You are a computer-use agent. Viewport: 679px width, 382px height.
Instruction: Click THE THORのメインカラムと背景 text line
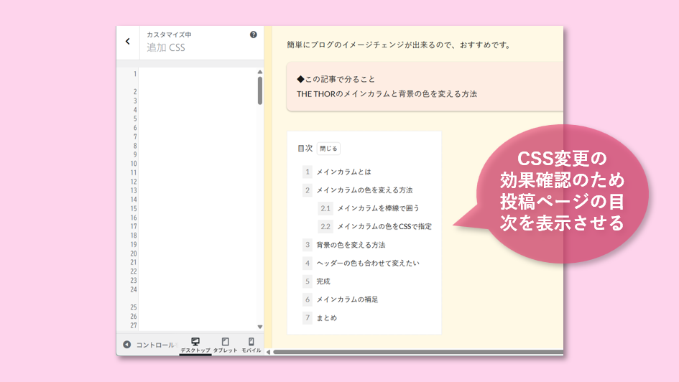coord(387,94)
